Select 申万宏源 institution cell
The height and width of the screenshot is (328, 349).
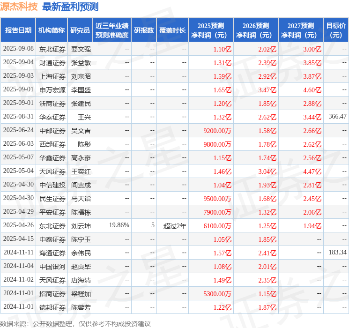click(x=52, y=90)
